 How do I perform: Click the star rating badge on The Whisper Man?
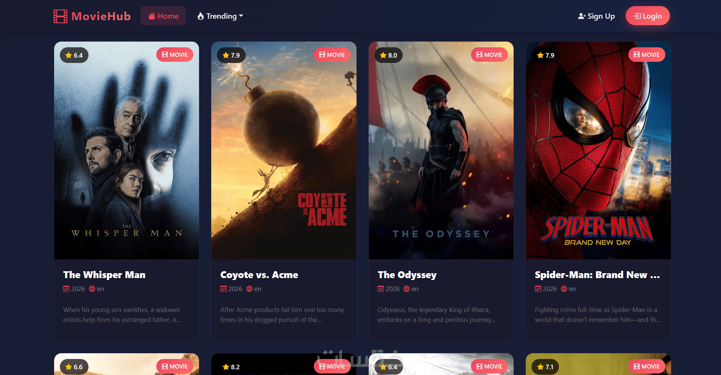coord(74,55)
